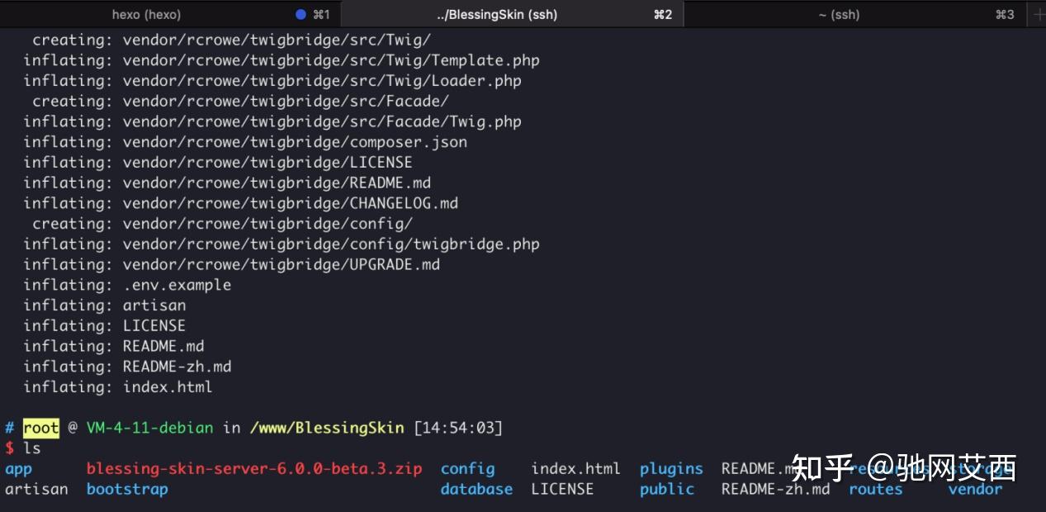
Task: Click the app directory name
Action: (x=18, y=469)
